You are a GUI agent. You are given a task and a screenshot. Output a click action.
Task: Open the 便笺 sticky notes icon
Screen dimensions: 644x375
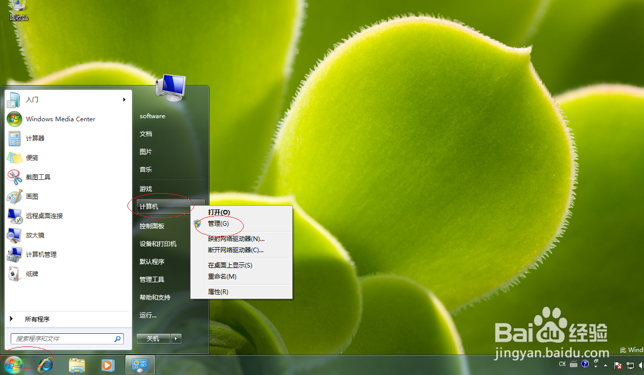click(14, 157)
